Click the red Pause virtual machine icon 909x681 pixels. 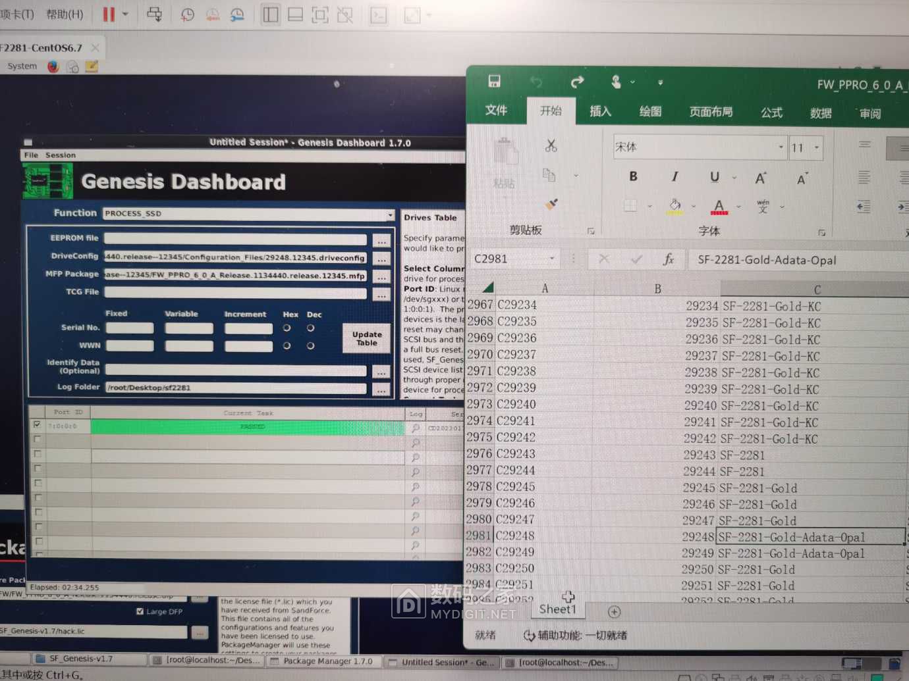[x=109, y=14]
